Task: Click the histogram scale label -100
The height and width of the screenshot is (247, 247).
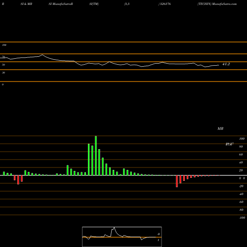Action: pyautogui.click(x=242, y=218)
